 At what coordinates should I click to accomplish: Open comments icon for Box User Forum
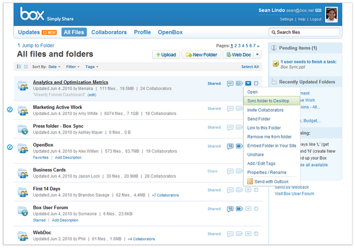tap(230, 209)
